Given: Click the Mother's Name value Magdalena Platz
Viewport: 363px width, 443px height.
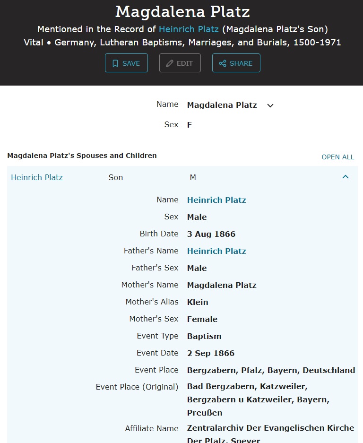Looking at the screenshot, I should point(222,285).
